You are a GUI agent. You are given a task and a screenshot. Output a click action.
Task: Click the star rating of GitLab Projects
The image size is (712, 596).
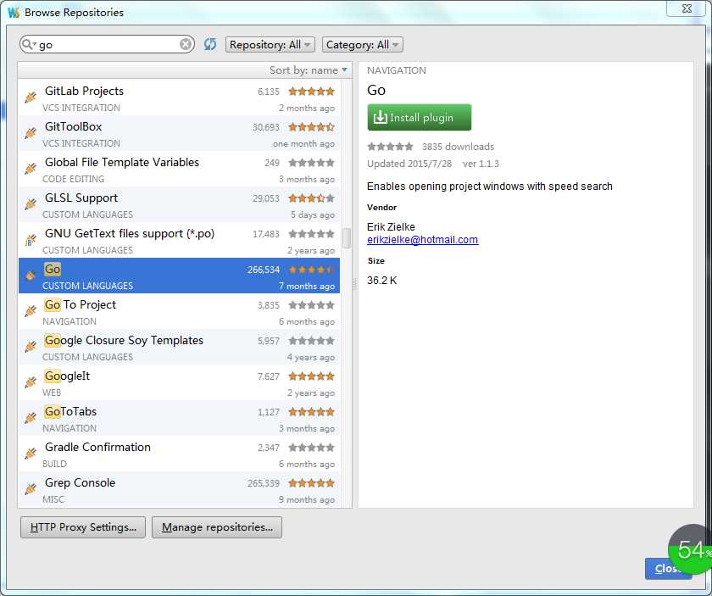pyautogui.click(x=312, y=92)
